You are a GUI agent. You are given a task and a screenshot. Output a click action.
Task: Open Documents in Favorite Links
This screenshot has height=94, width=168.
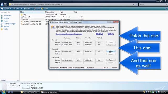[x=6, y=16]
